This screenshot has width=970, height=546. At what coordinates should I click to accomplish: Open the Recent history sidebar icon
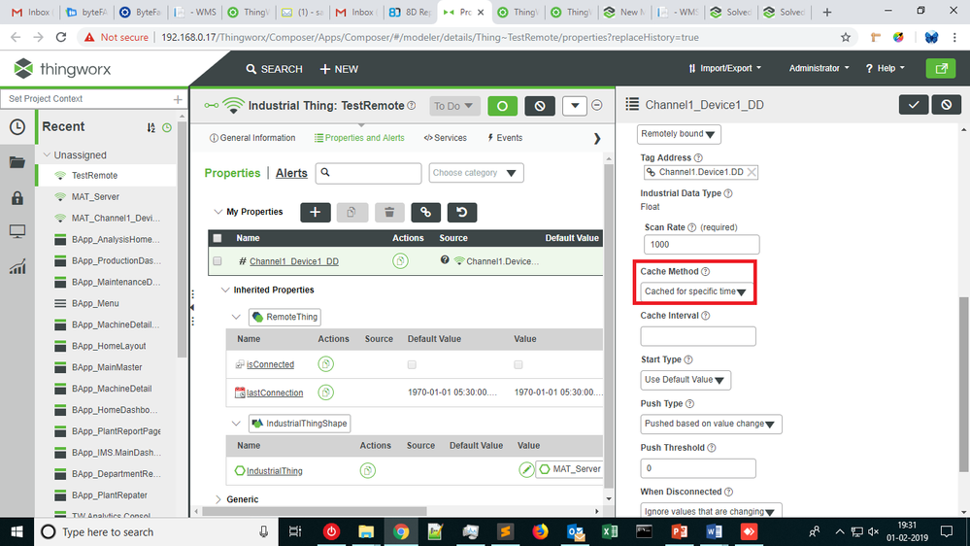tap(17, 127)
